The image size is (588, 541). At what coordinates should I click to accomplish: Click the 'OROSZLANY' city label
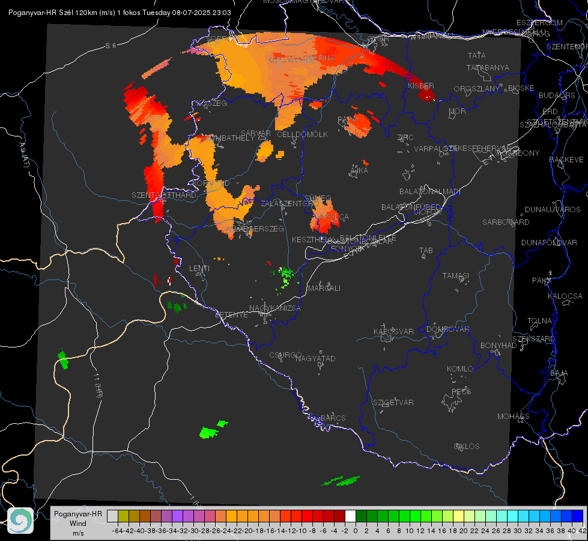[x=477, y=88]
